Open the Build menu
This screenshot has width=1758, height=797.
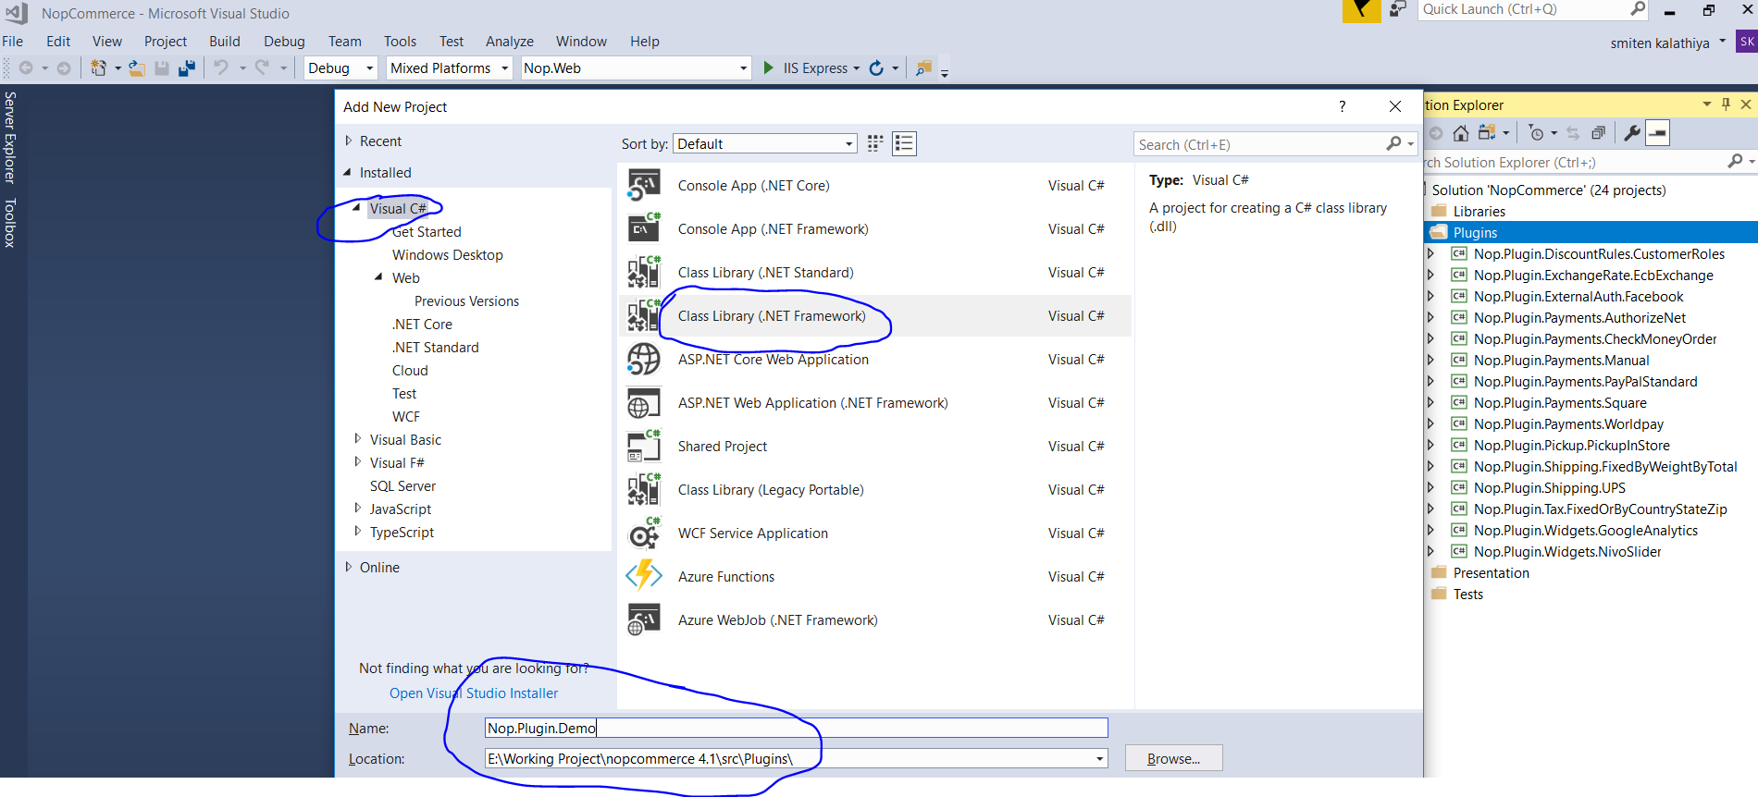(x=225, y=42)
